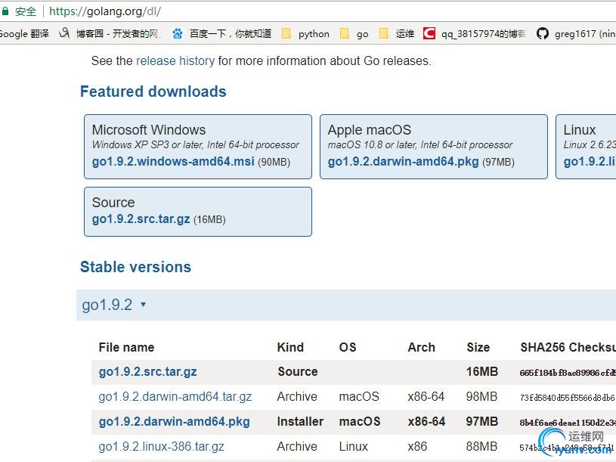Download the featured macOS pkg (97MB) installer
The height and width of the screenshot is (462, 616).
point(403,162)
